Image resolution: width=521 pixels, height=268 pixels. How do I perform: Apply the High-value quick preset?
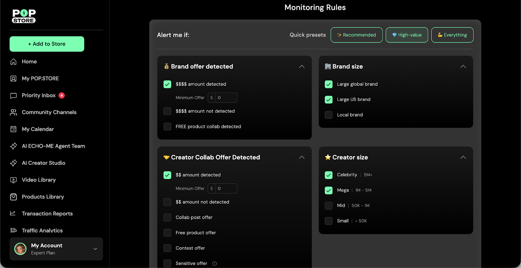pos(407,35)
